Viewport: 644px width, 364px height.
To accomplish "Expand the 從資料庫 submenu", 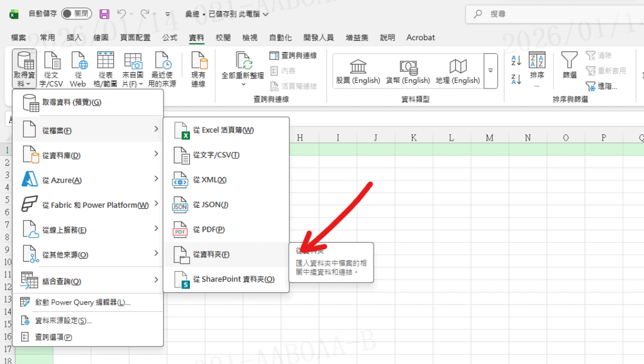I will coord(88,155).
